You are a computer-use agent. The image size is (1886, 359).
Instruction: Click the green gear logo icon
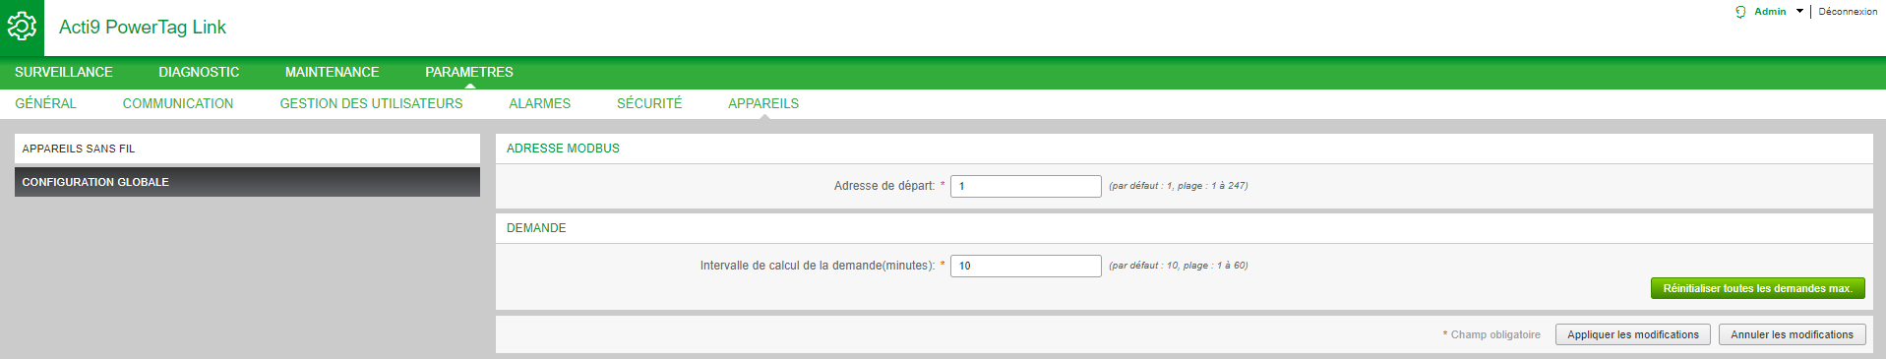[22, 28]
